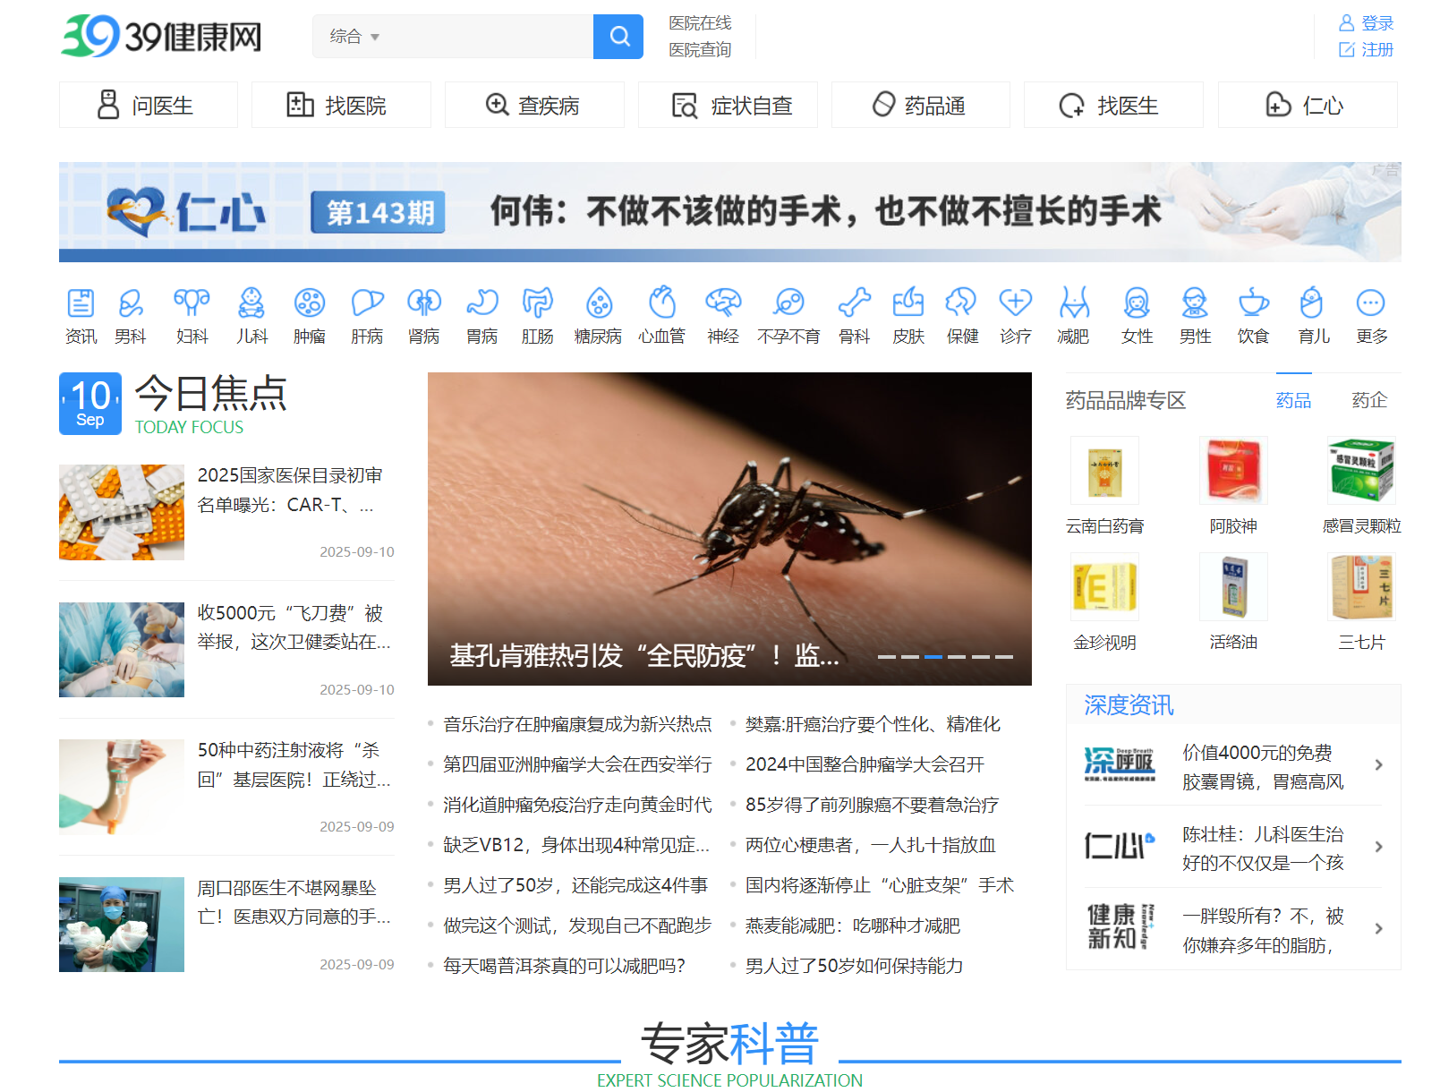Expand the 深呼吸 article arrow

[1378, 765]
